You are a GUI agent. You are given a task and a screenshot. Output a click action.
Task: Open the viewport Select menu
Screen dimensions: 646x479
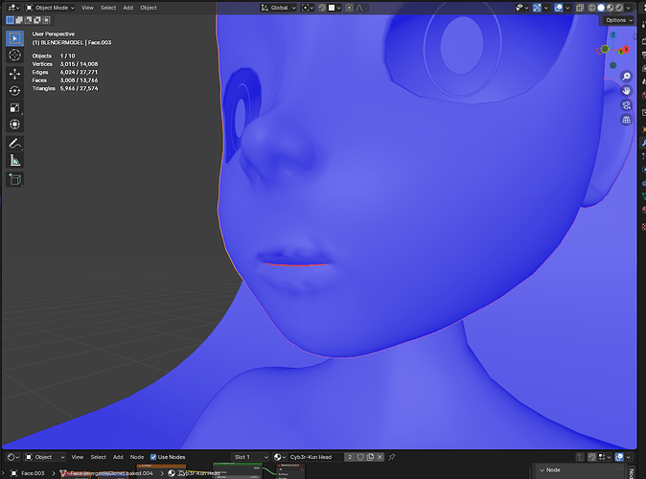(108, 8)
